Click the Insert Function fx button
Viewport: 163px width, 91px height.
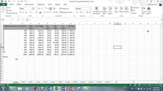[x=27, y=20]
